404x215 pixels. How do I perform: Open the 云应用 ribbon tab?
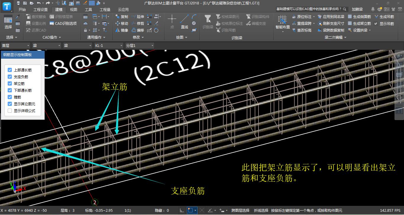[123, 9]
